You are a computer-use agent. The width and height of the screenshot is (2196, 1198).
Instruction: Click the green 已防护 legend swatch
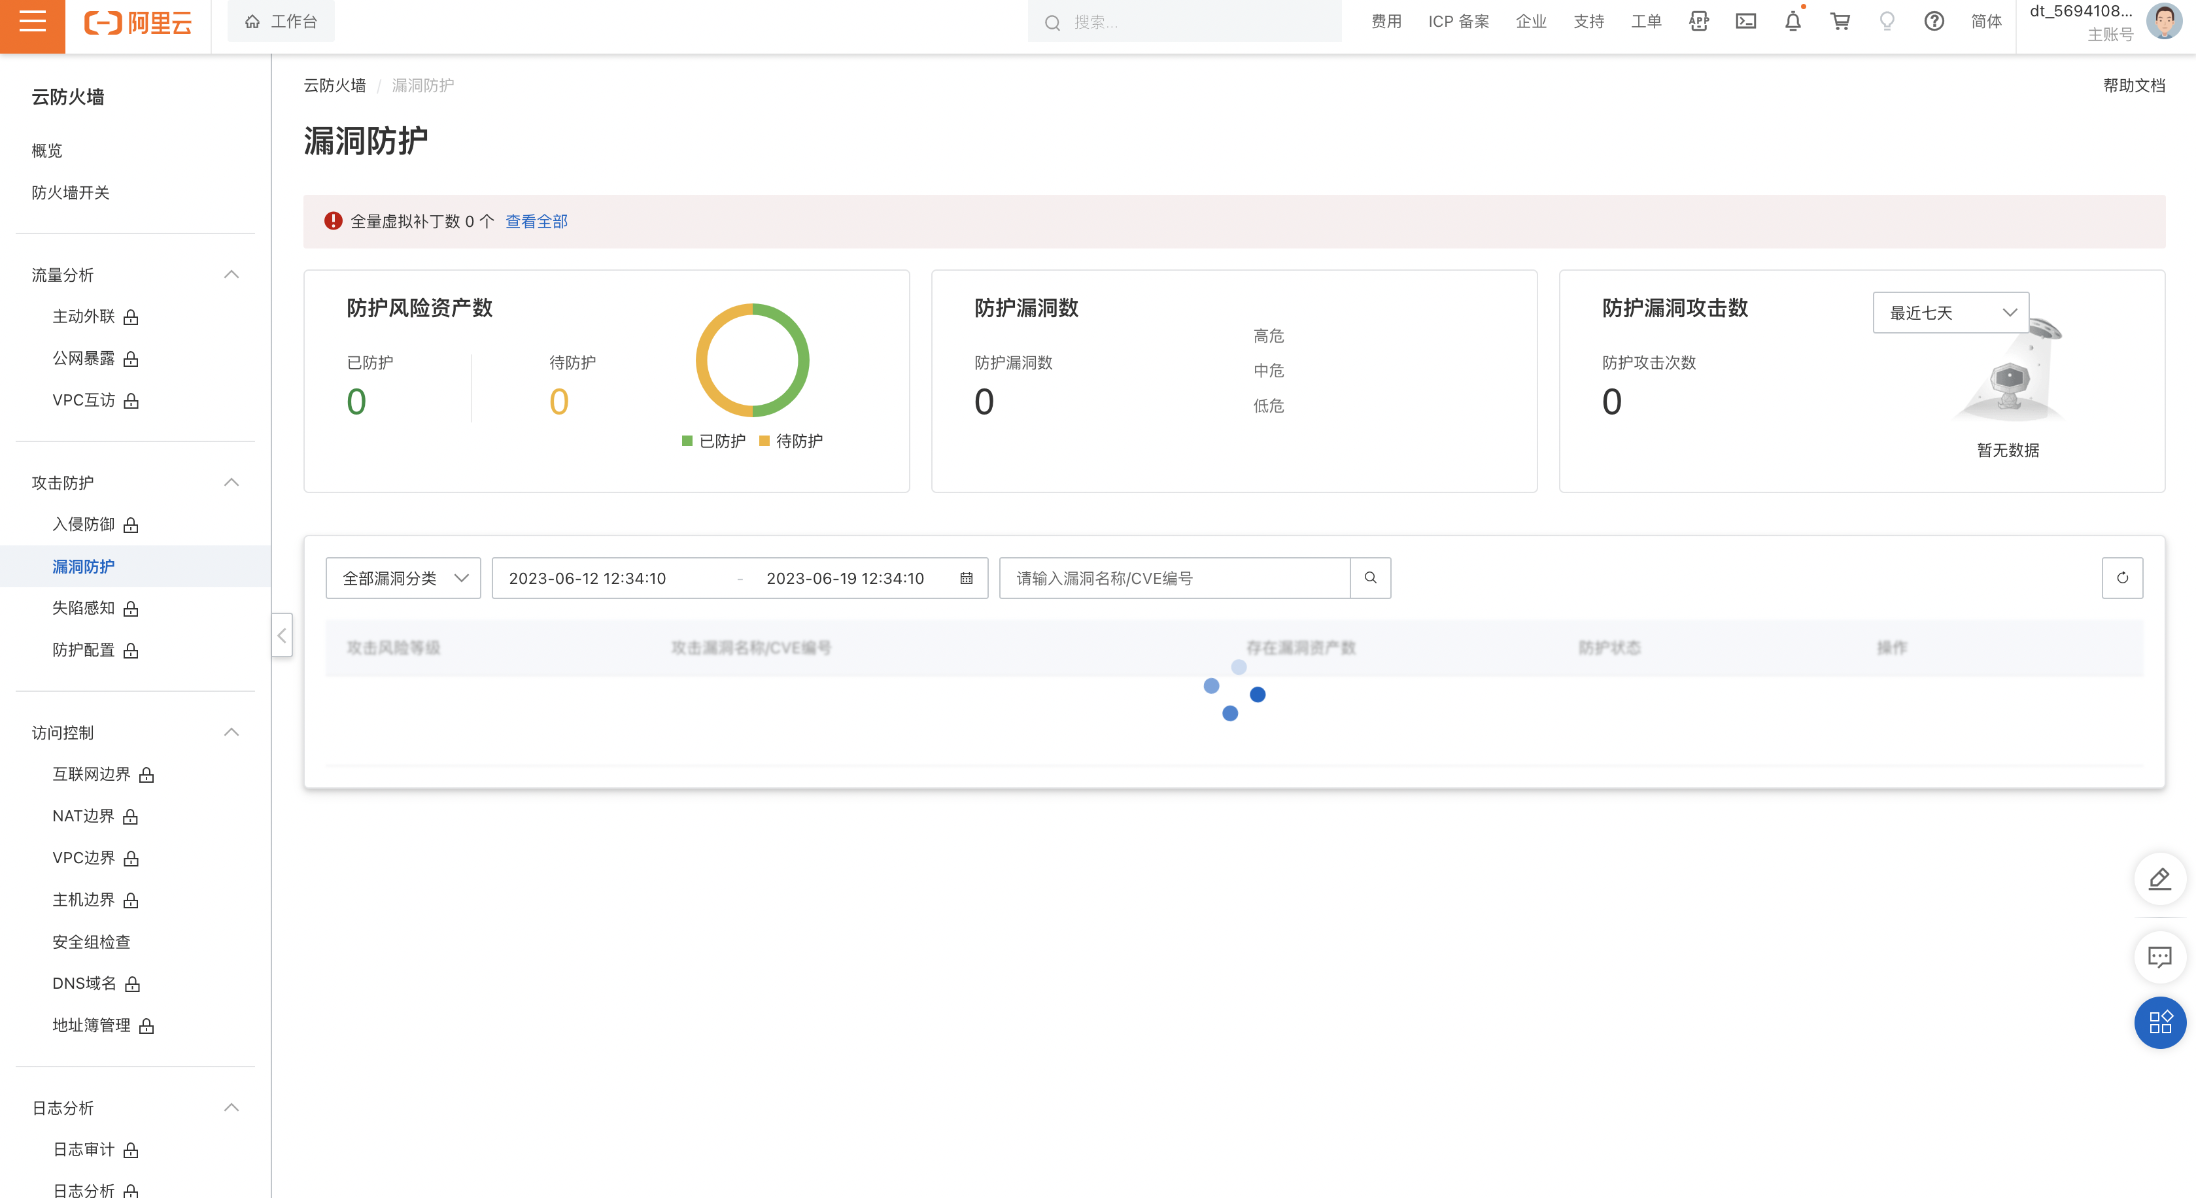pos(687,441)
